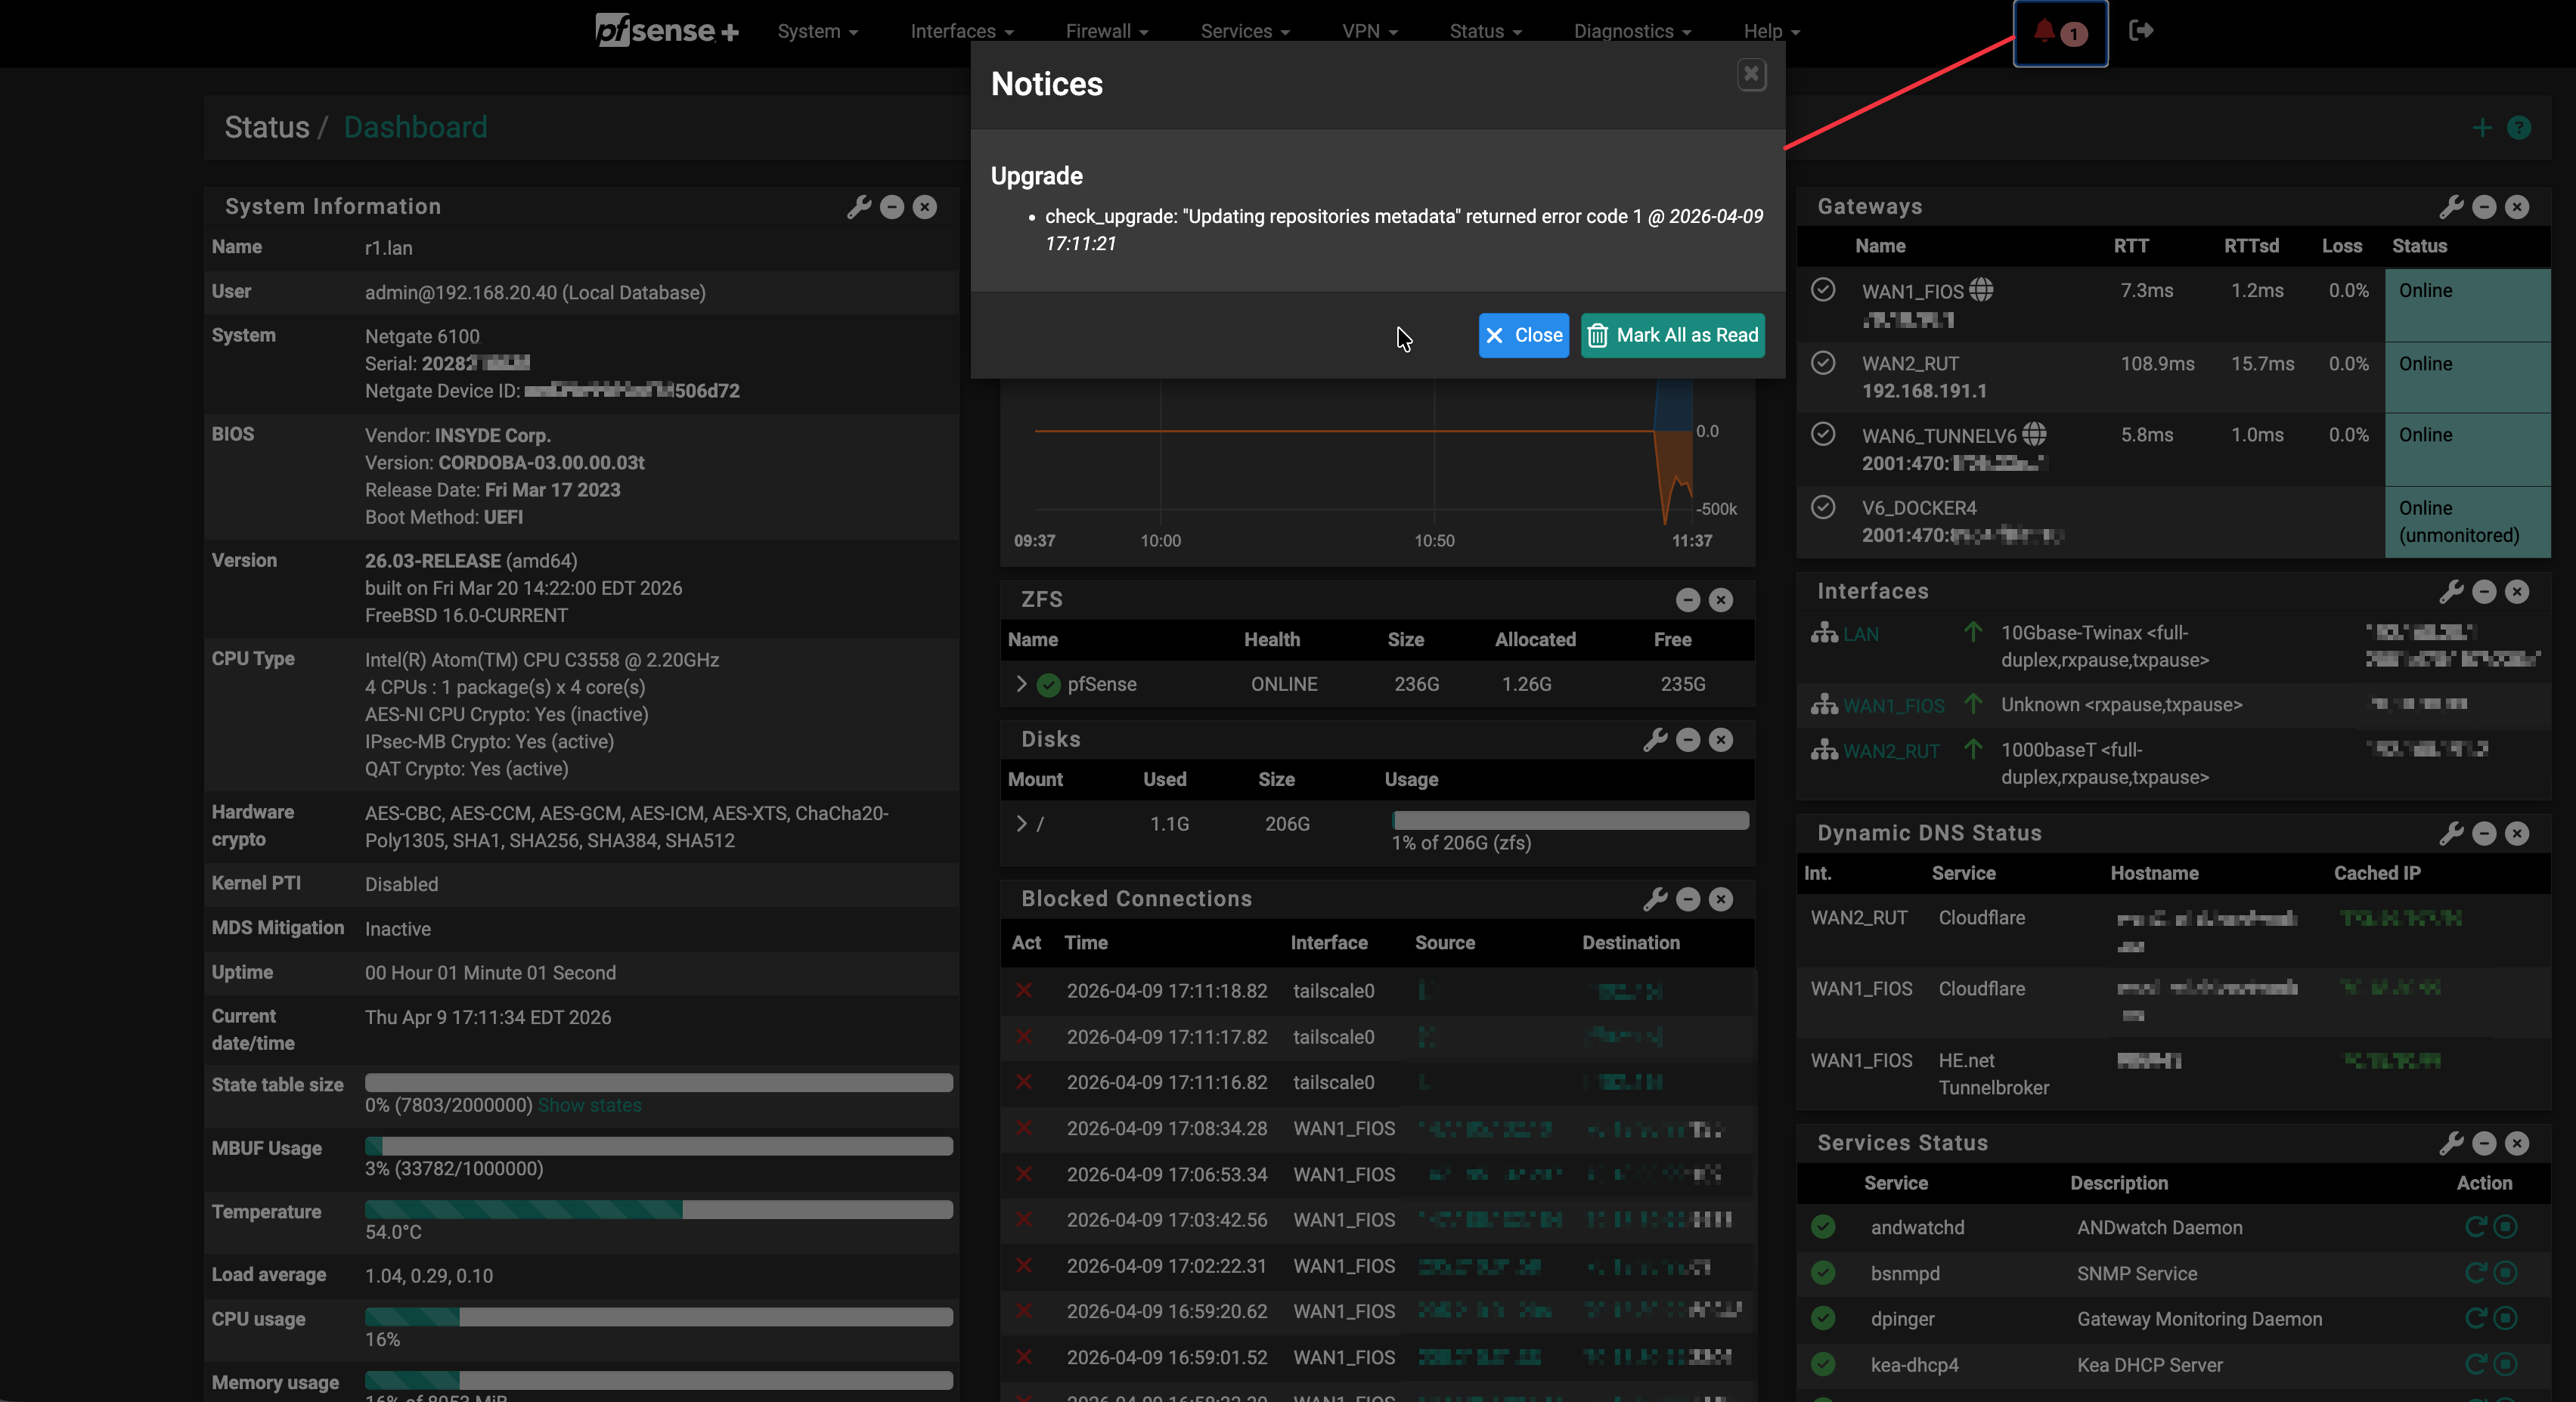Open the notifications bell icon

[2046, 31]
